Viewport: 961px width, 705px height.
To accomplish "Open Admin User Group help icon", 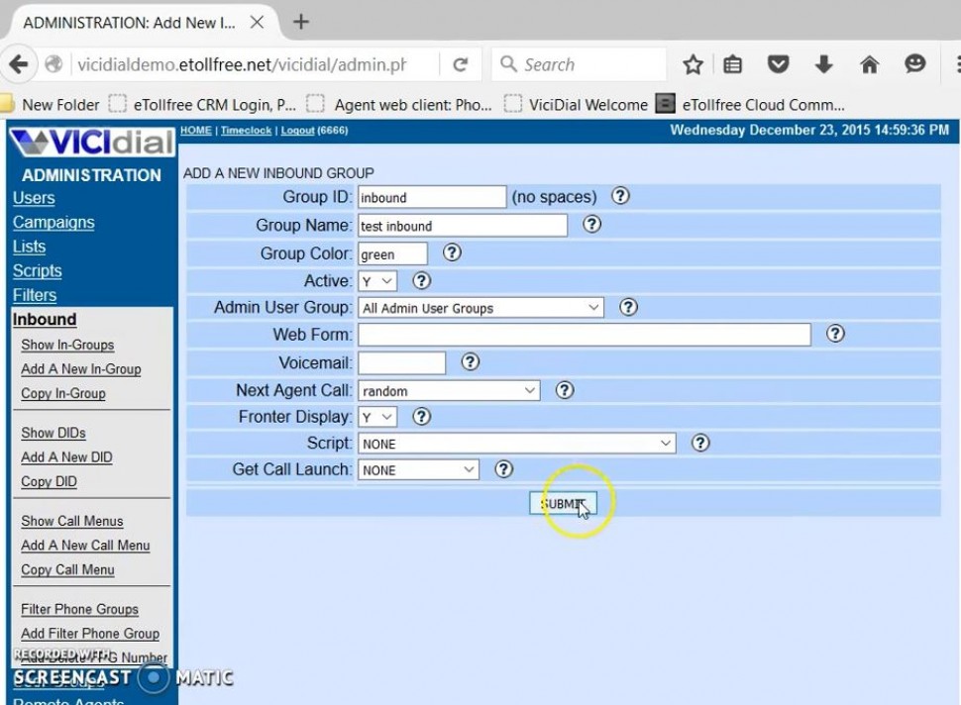I will pos(628,307).
